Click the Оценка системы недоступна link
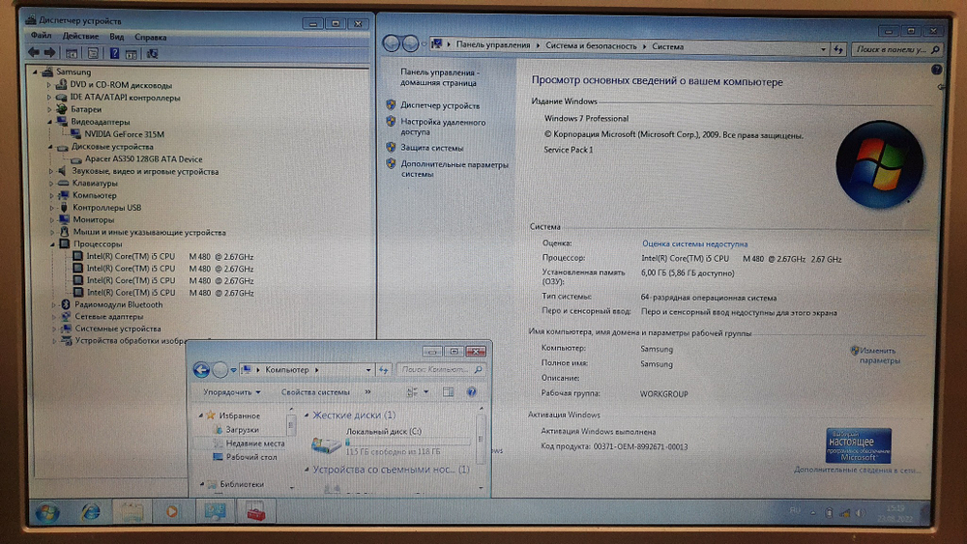The height and width of the screenshot is (544, 967). point(694,244)
